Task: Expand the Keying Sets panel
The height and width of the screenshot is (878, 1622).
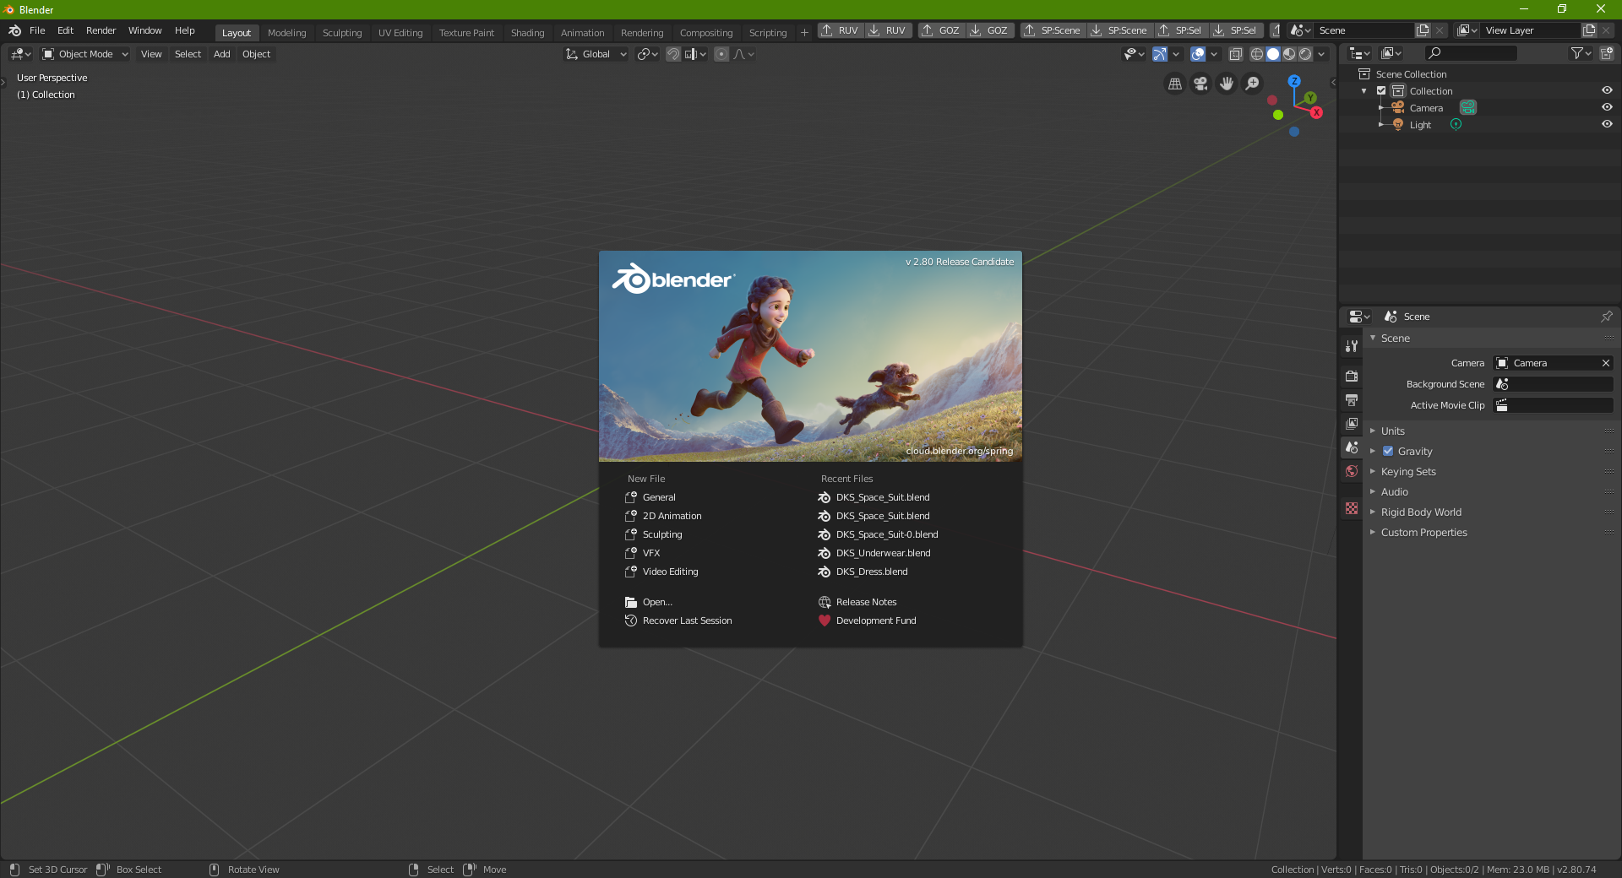Action: (x=1408, y=471)
